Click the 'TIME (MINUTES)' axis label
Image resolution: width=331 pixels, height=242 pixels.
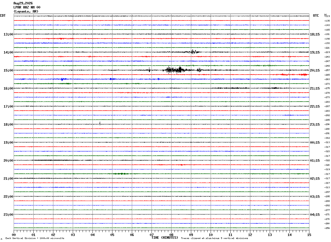(165, 238)
